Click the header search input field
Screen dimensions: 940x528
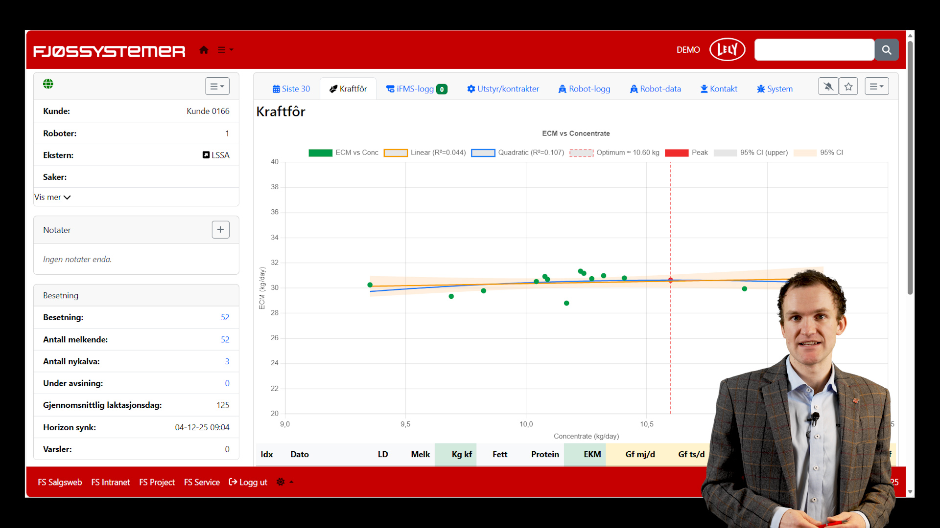pyautogui.click(x=814, y=50)
